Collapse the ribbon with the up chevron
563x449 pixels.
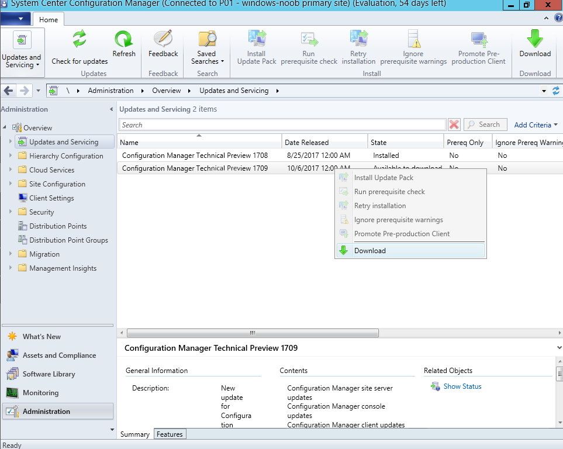click(546, 18)
